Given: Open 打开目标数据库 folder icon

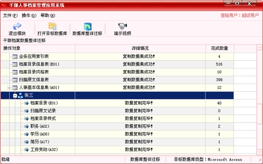Looking at the screenshot, I should [x=52, y=26].
